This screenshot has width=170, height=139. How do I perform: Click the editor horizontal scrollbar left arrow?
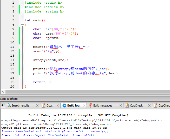3,91
